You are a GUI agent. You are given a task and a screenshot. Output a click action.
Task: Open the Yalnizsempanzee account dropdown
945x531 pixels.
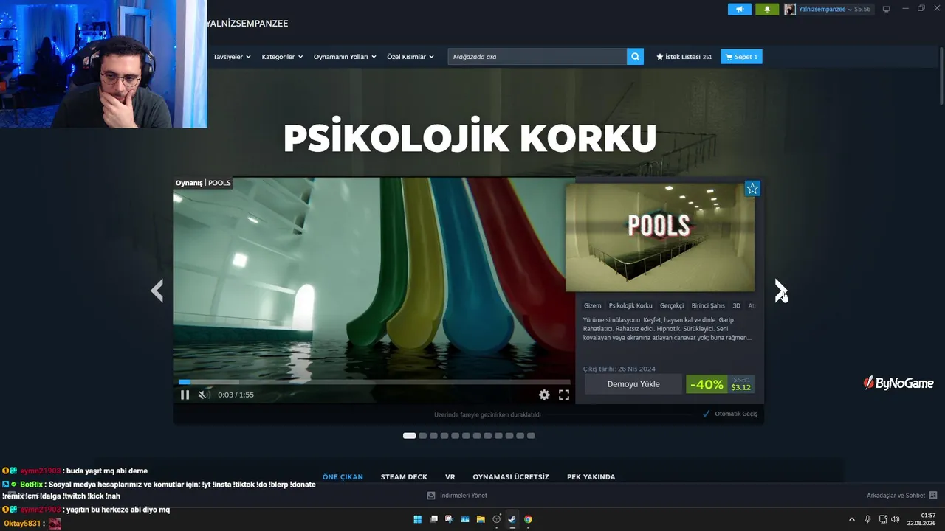pyautogui.click(x=824, y=10)
